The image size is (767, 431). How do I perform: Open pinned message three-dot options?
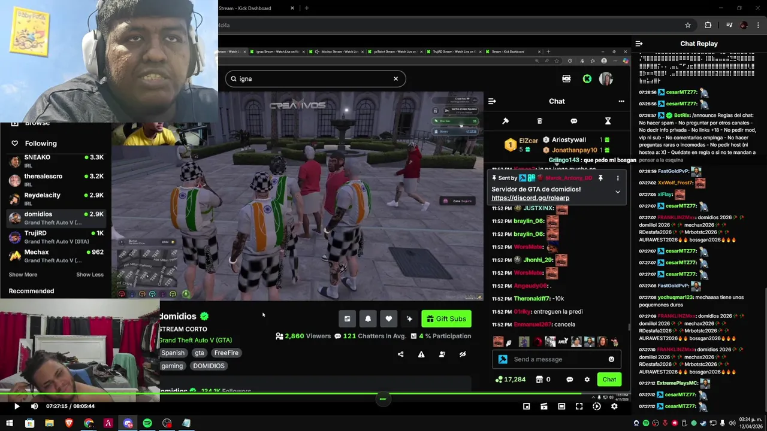click(618, 178)
